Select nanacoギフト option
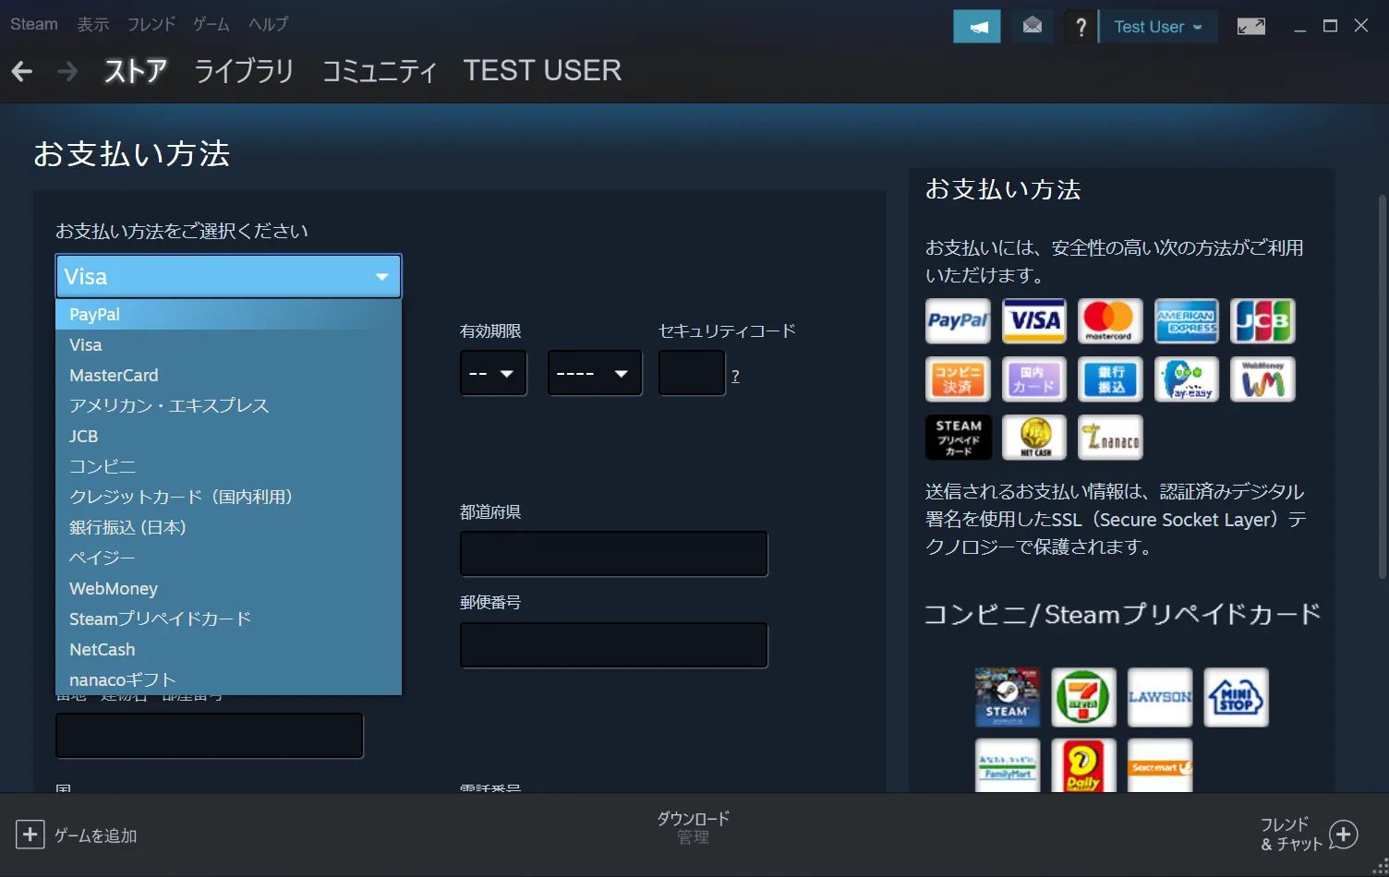The width and height of the screenshot is (1389, 877). coord(228,679)
